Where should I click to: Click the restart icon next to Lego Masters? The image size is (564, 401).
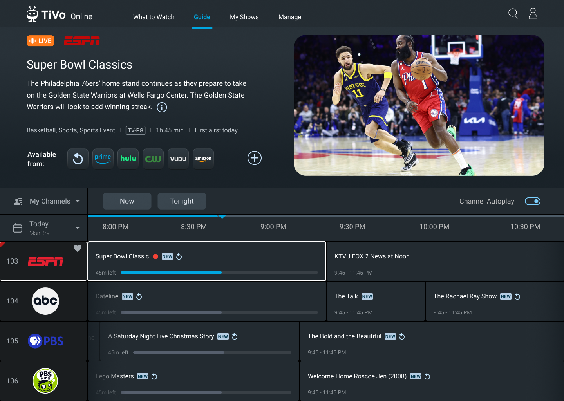click(x=154, y=376)
